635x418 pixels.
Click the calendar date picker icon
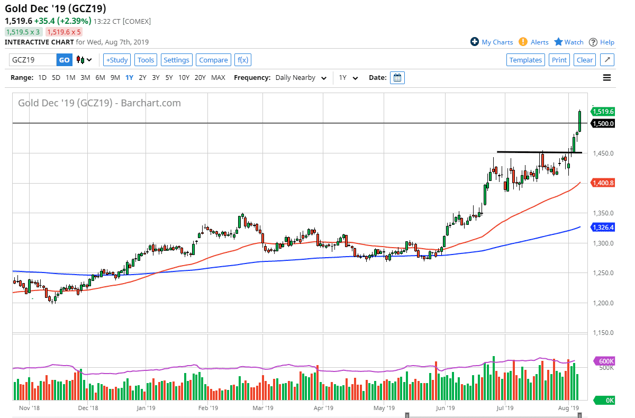pyautogui.click(x=397, y=78)
